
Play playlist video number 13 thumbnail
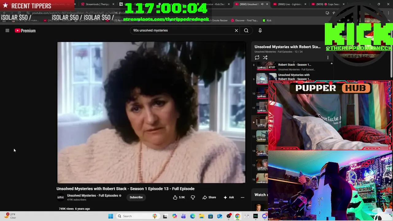pyautogui.click(x=263, y=136)
